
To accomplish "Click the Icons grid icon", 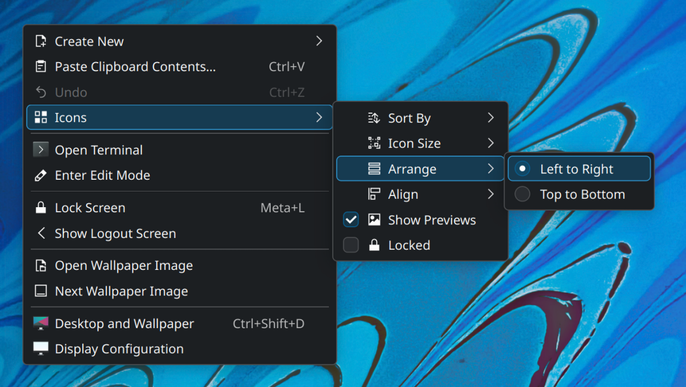I will (x=40, y=117).
